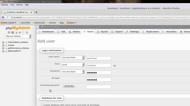Open a new Firefox tab with plus
This screenshot has height=106, width=190.
tap(36, 12)
